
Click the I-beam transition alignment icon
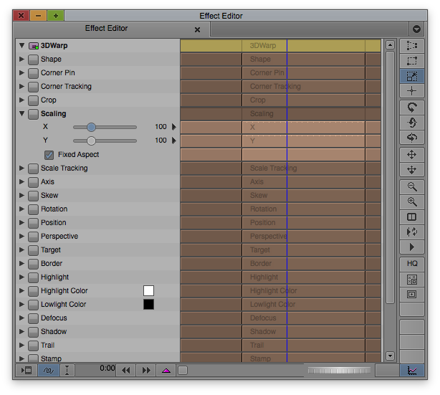pyautogui.click(x=67, y=371)
